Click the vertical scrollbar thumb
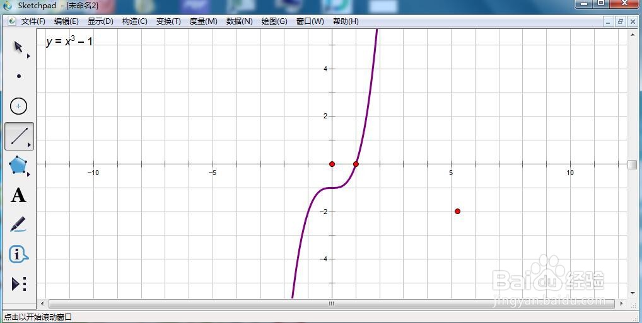 (632, 164)
